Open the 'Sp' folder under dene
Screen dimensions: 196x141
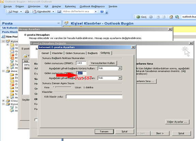pos(12,91)
